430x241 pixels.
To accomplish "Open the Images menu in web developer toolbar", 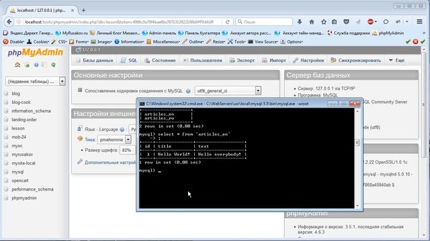I will (101, 42).
